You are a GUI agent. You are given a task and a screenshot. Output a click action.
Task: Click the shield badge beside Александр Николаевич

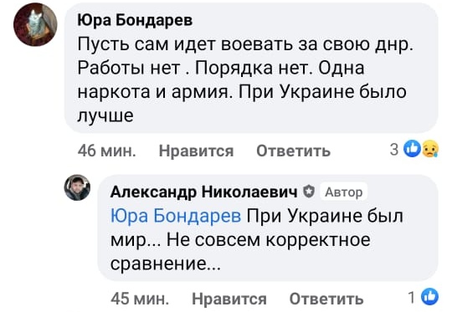coord(309,192)
